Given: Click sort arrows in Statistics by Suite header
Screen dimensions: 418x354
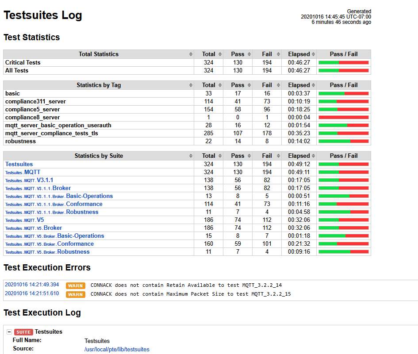Looking at the screenshot, I should pos(191,156).
